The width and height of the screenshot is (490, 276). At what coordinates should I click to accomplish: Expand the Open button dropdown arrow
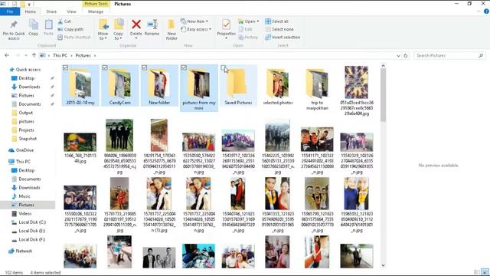(x=257, y=21)
